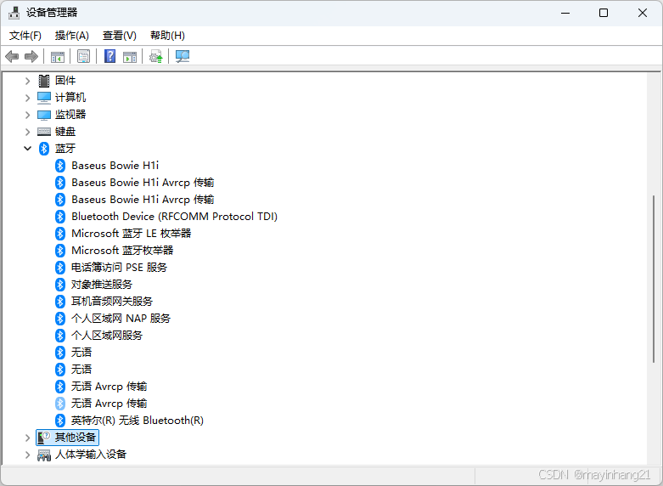Expand the 键盘 node
The width and height of the screenshot is (663, 486).
(x=27, y=132)
